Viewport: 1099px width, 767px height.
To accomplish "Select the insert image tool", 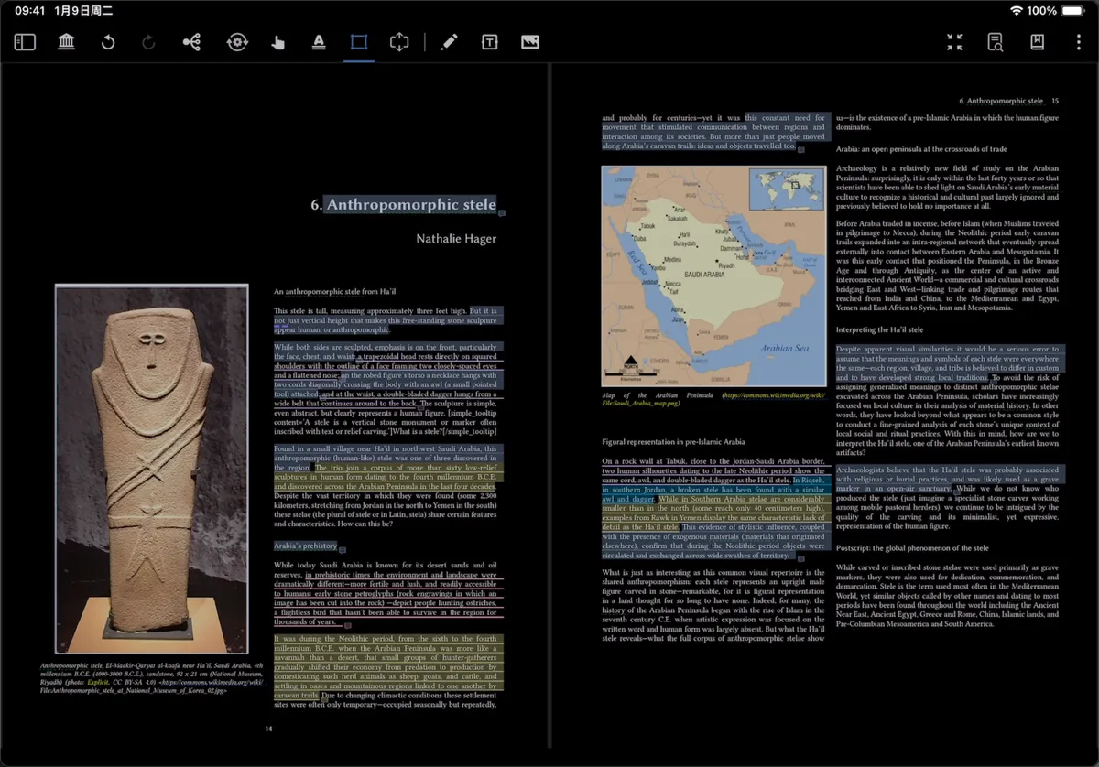I will [529, 42].
